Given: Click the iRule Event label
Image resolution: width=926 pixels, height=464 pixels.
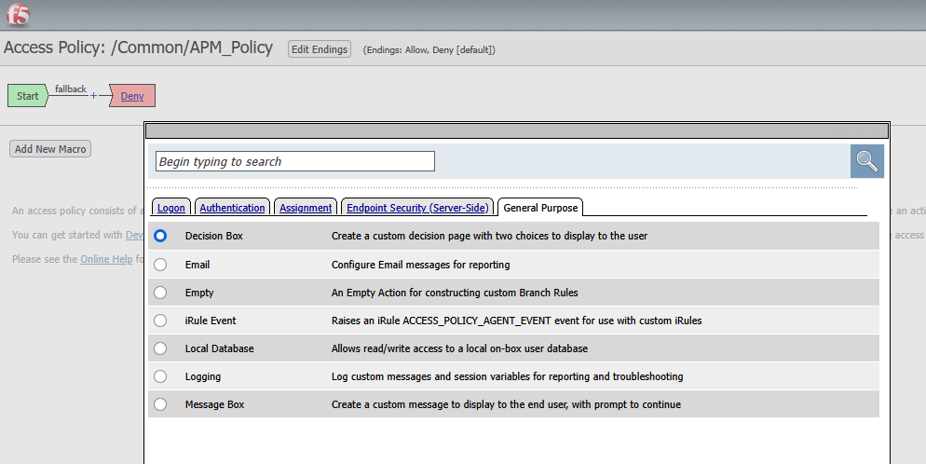Looking at the screenshot, I should [x=211, y=321].
